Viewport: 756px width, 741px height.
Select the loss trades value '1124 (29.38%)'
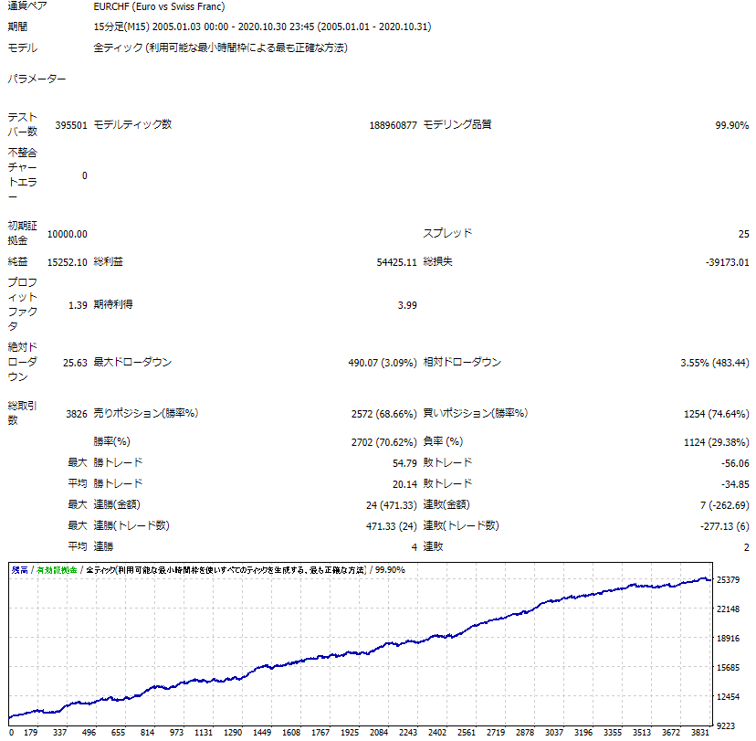tap(717, 442)
